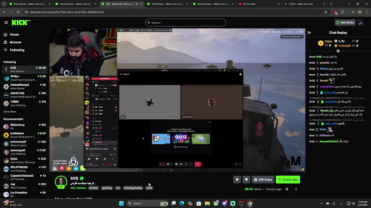
Task: Select the Arabic tag
Action: (x=93, y=188)
